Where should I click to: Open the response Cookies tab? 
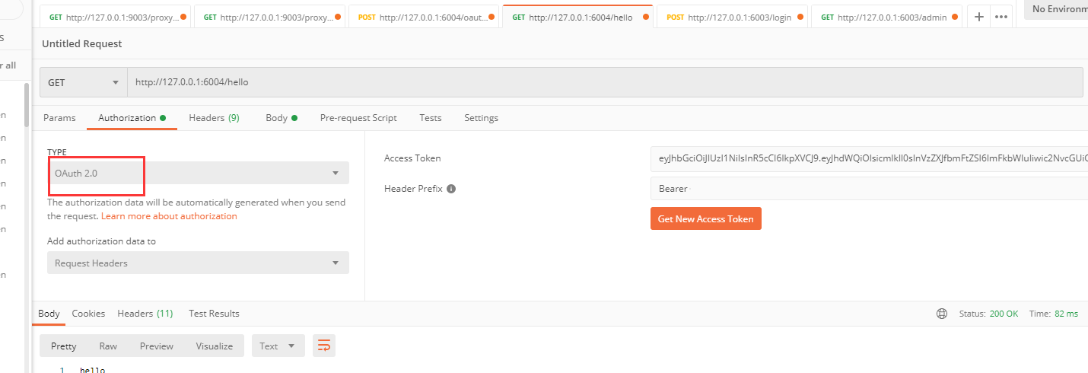(88, 314)
